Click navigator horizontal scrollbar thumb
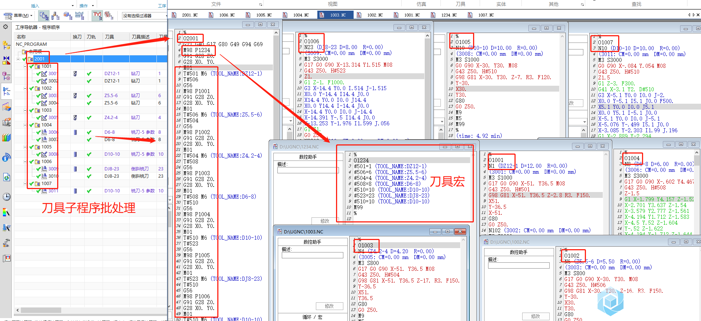The image size is (701, 321). (x=41, y=310)
